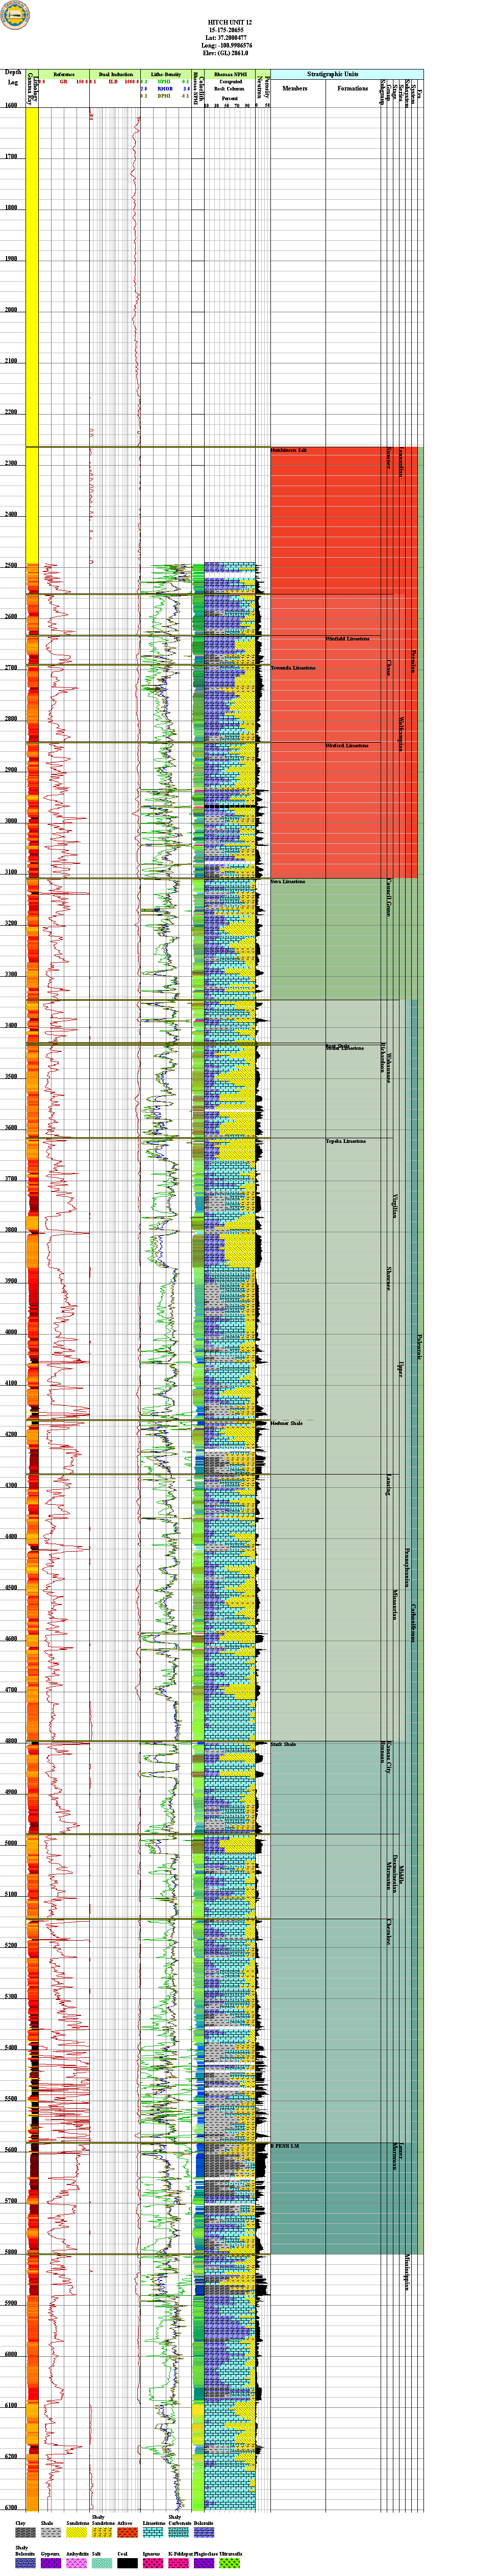The height and width of the screenshot is (2576, 500).
Task: Click the 3000 depth marker
Action: point(11,821)
